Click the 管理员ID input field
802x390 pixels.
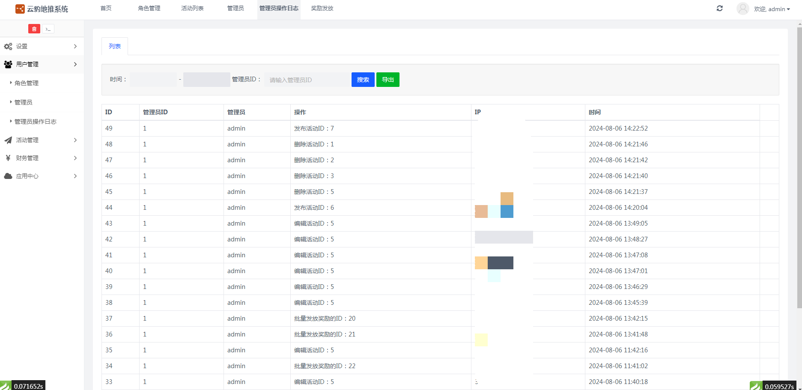click(307, 80)
